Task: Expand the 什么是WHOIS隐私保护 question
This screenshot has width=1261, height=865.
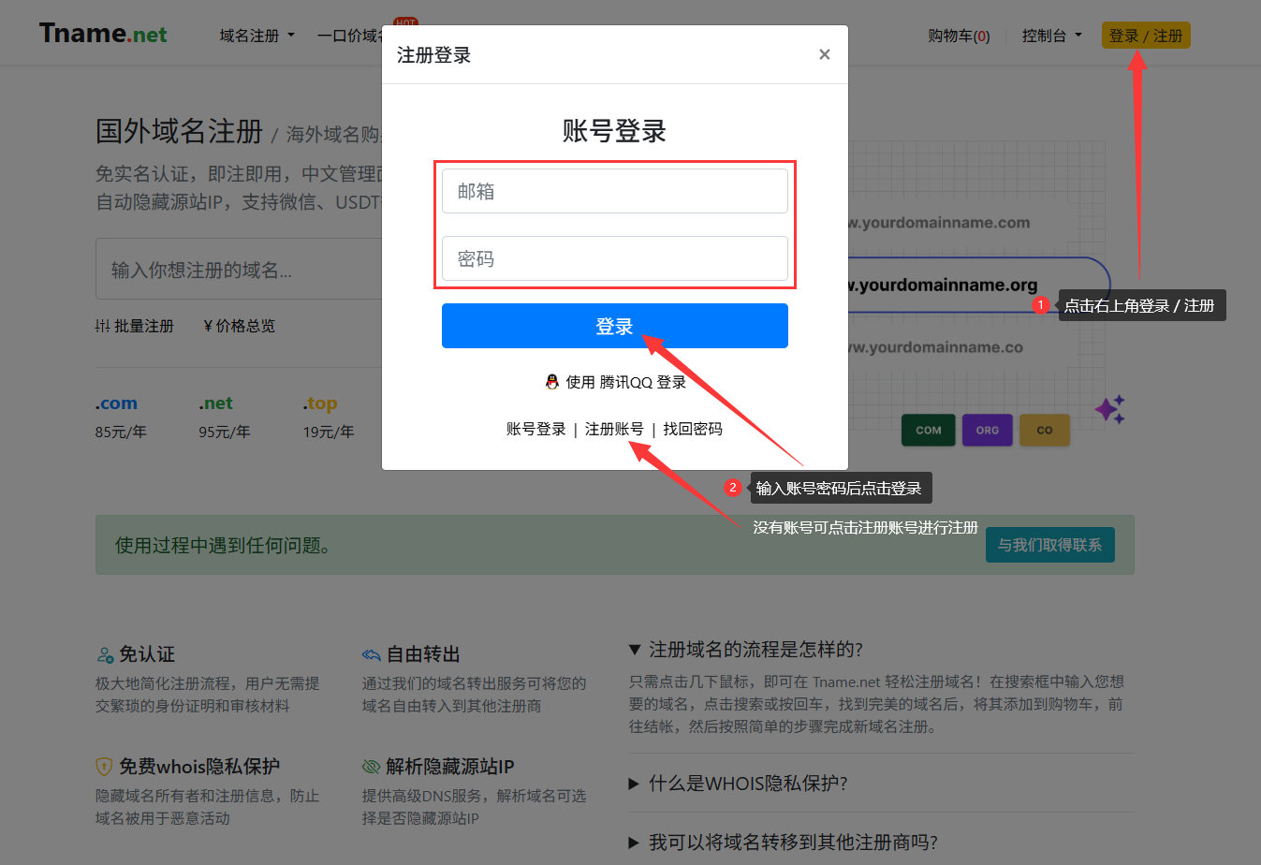Action: (747, 784)
